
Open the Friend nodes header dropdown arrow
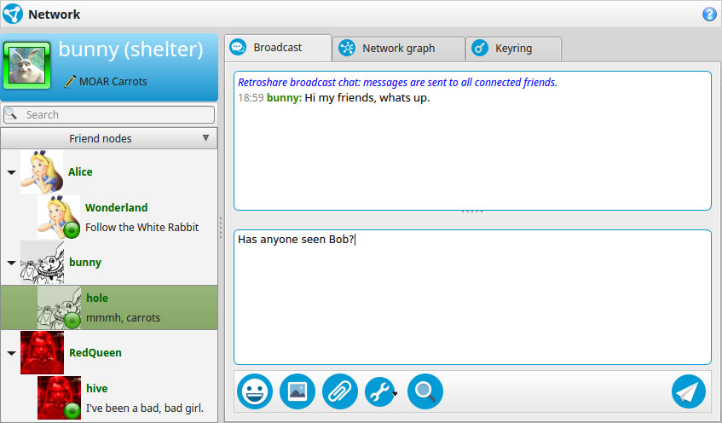point(205,138)
